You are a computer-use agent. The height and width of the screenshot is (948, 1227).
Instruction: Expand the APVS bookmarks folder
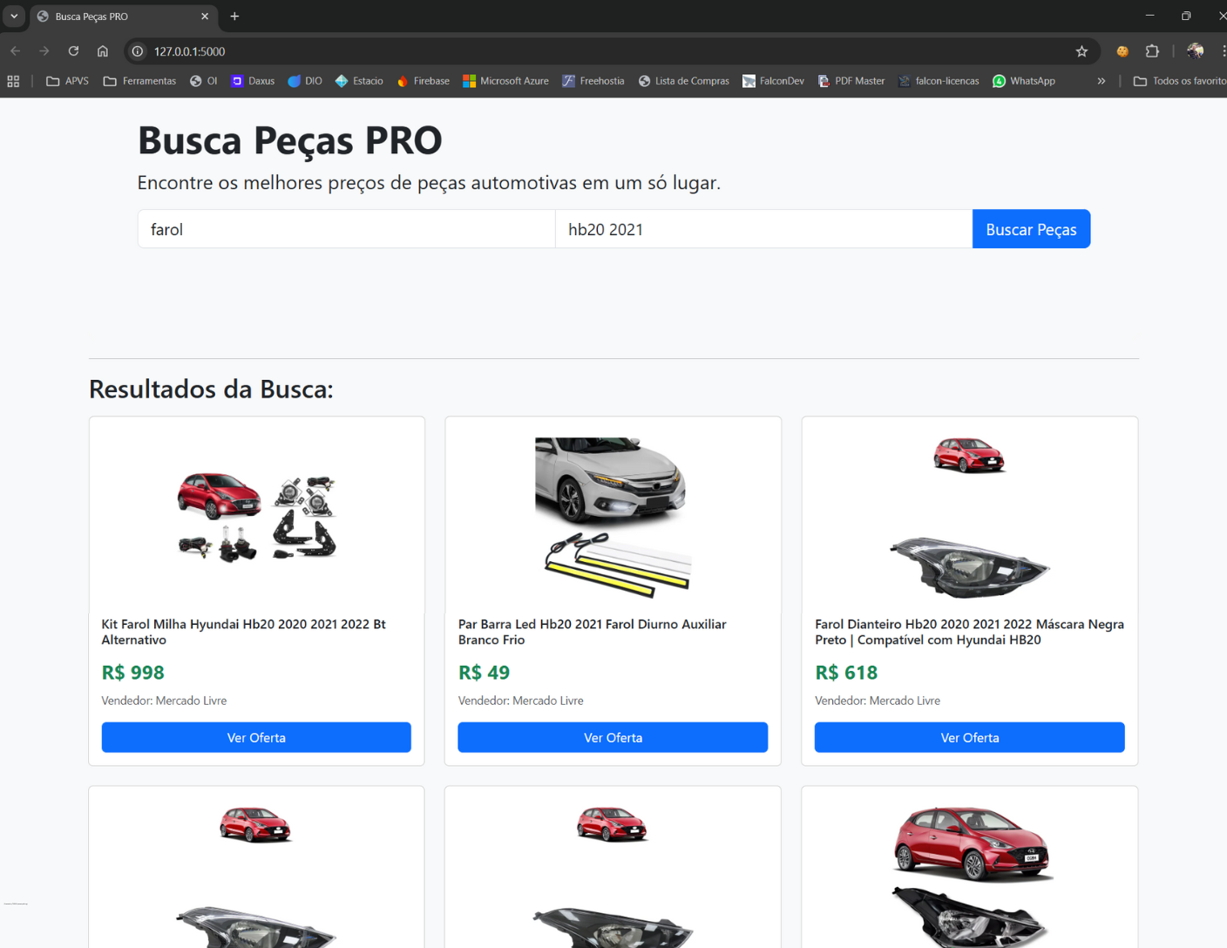coord(67,81)
